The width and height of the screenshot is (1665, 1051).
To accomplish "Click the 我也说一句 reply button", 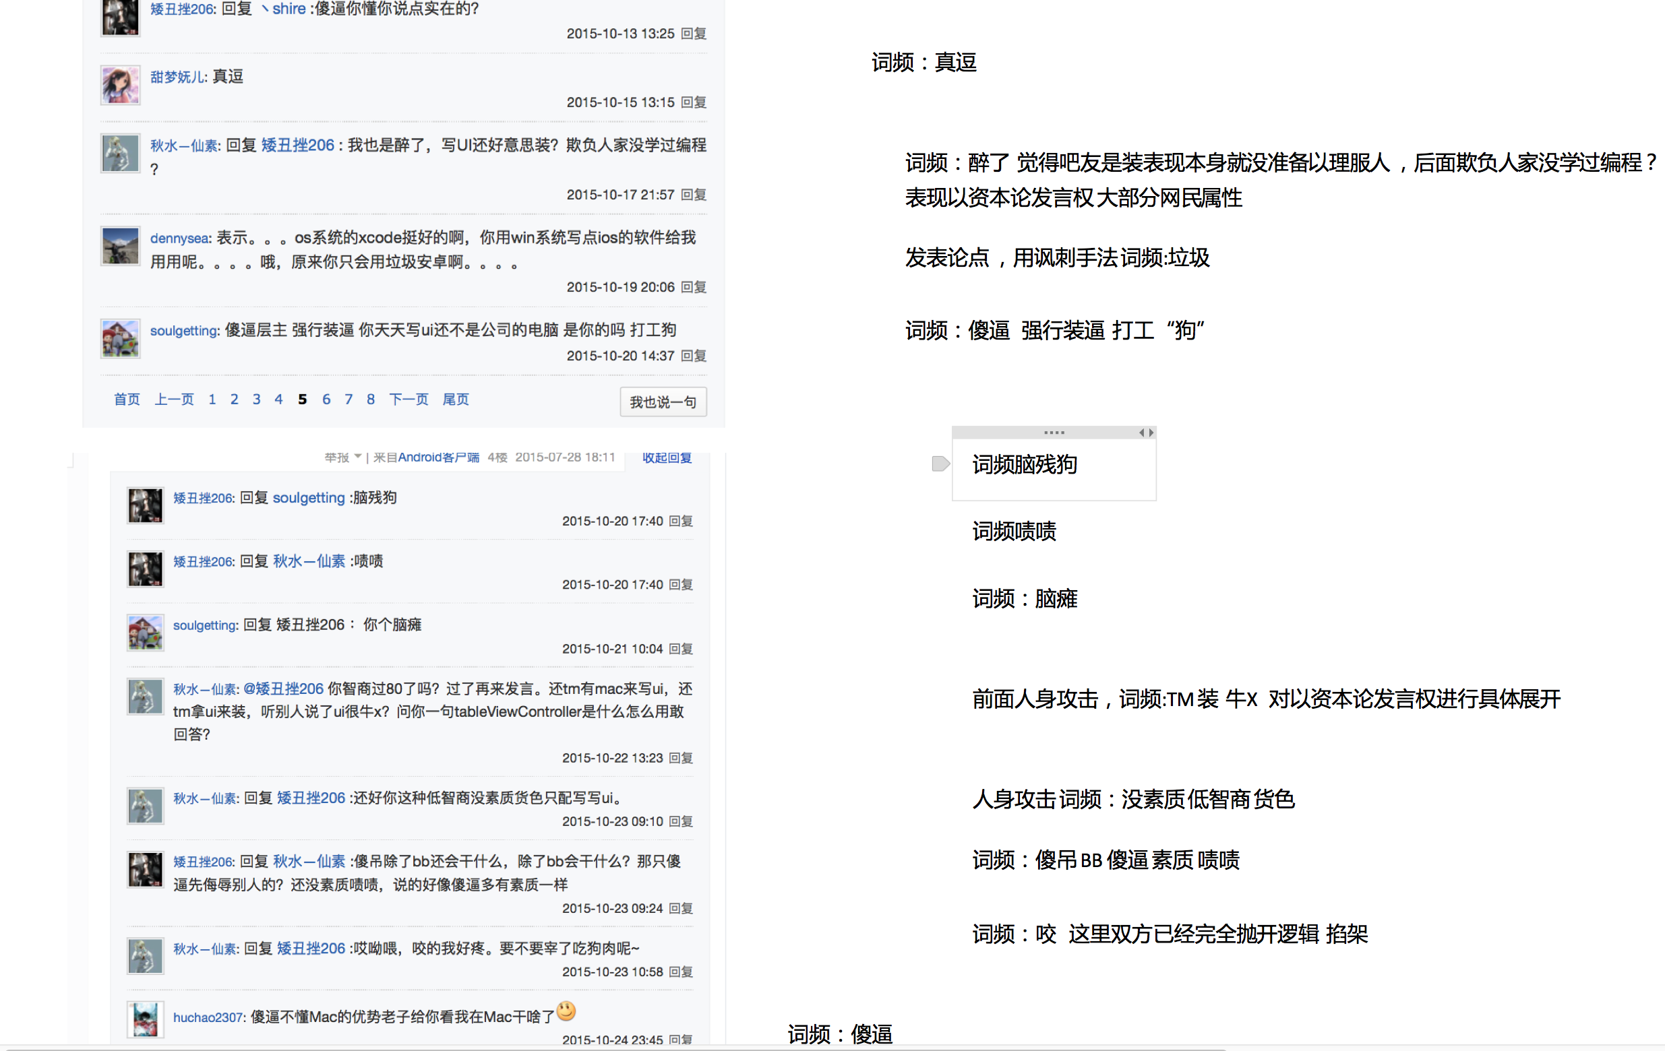I will [x=663, y=402].
